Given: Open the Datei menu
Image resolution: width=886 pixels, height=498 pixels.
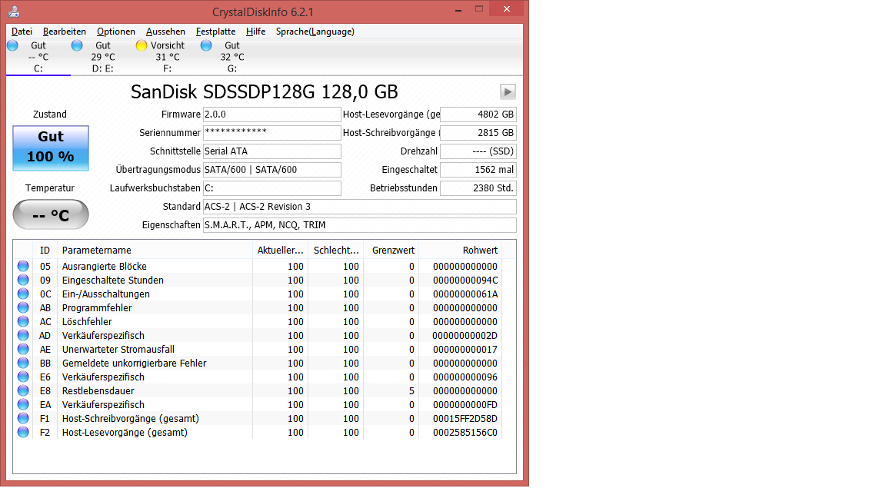Looking at the screenshot, I should (x=22, y=32).
